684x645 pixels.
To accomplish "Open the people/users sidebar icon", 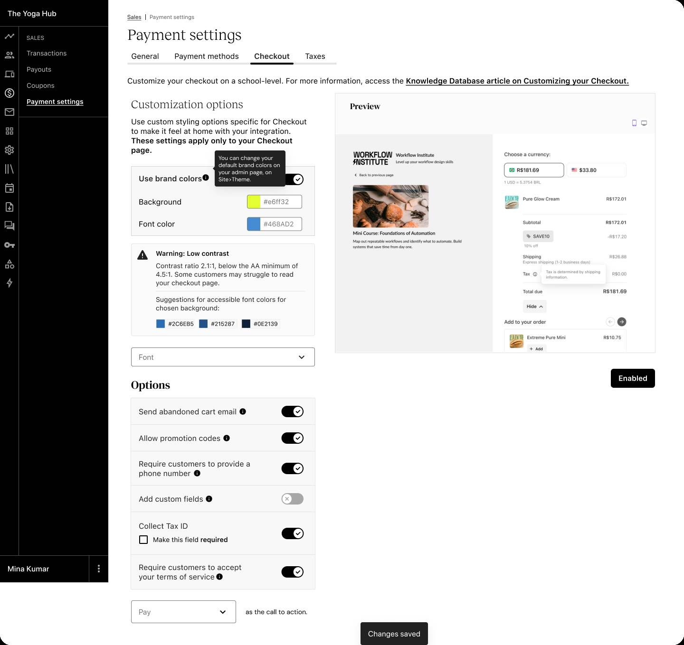I will (9, 55).
